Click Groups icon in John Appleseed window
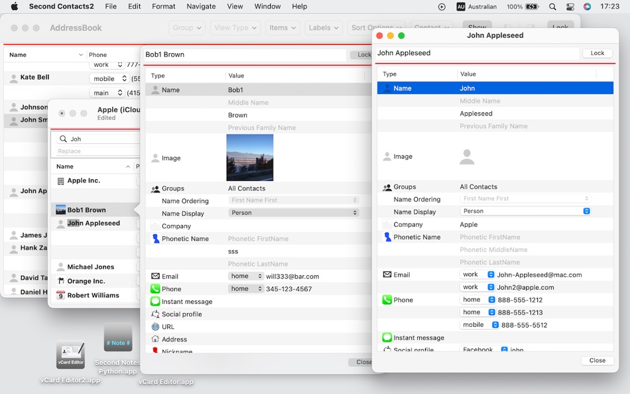 point(387,187)
